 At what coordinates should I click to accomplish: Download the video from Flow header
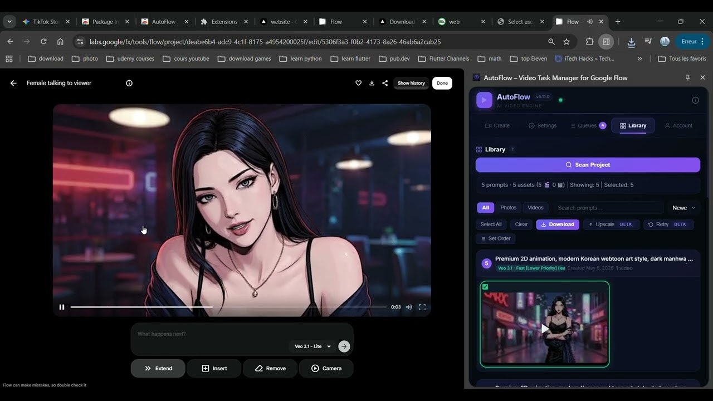pos(372,83)
